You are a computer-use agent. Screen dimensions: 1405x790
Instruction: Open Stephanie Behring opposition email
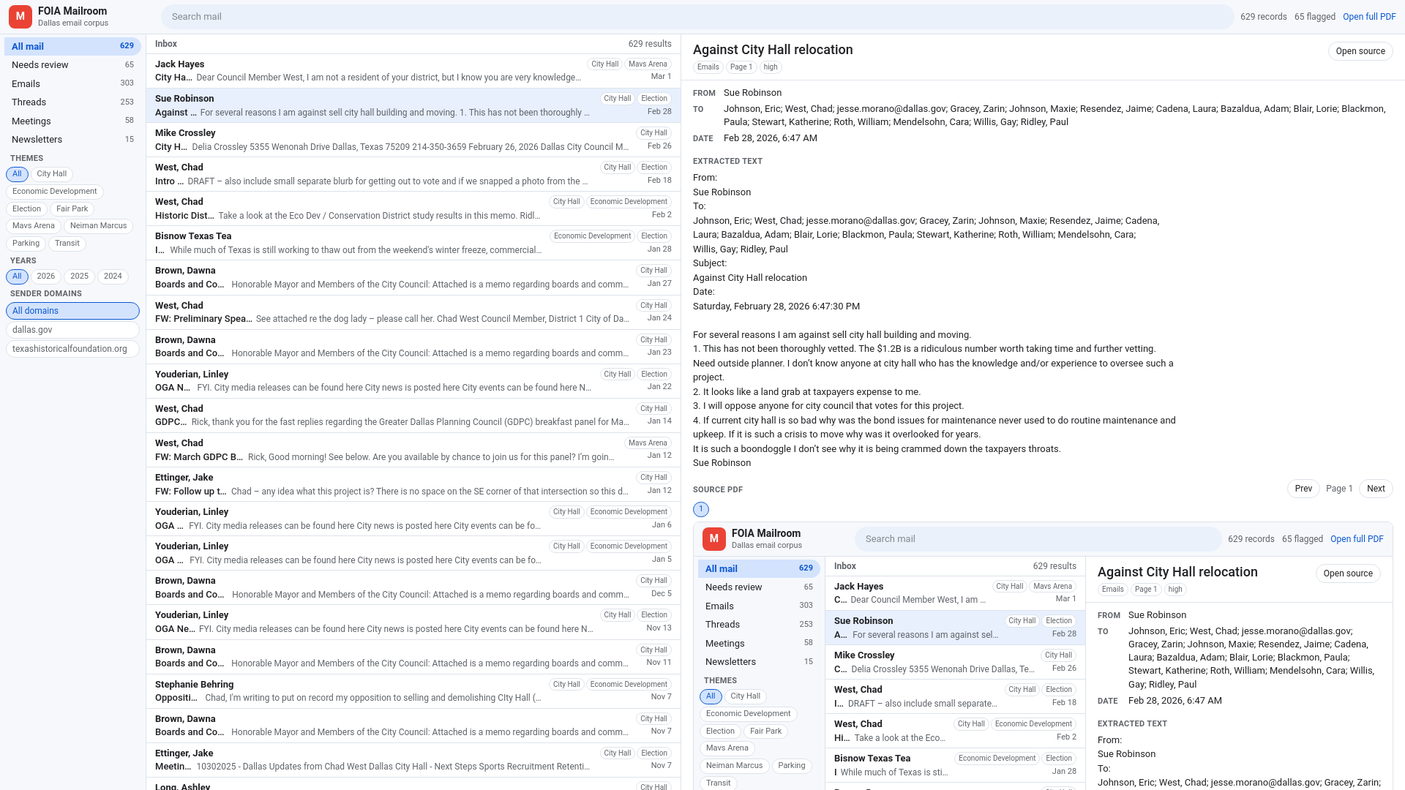tap(413, 691)
